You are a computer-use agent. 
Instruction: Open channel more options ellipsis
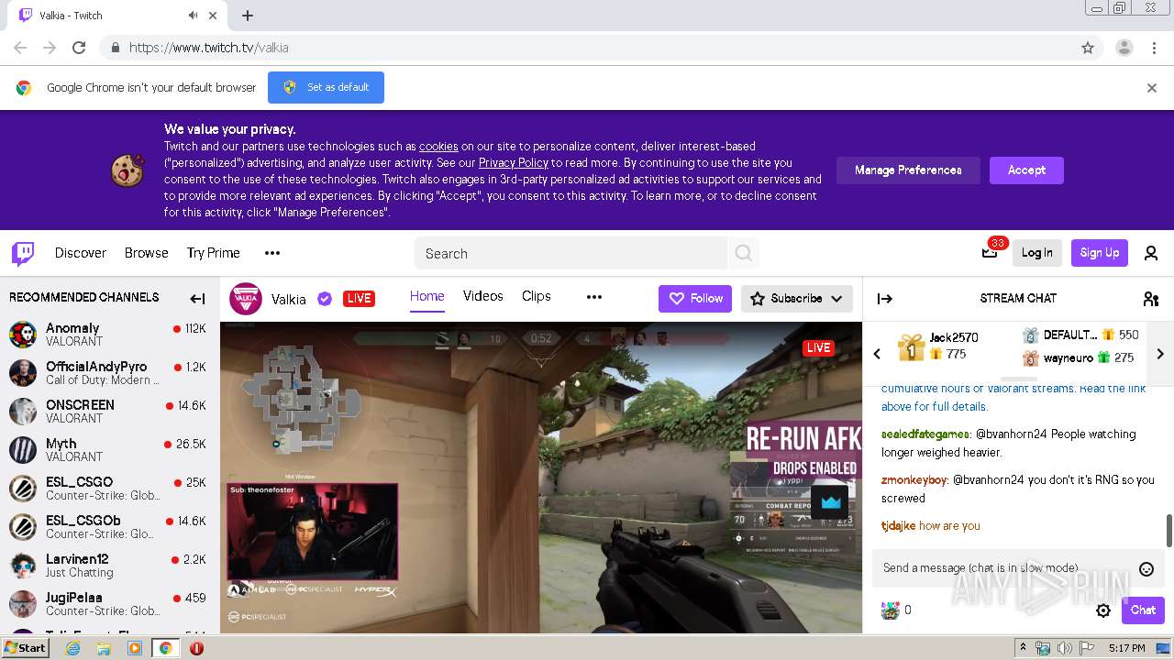coord(594,297)
